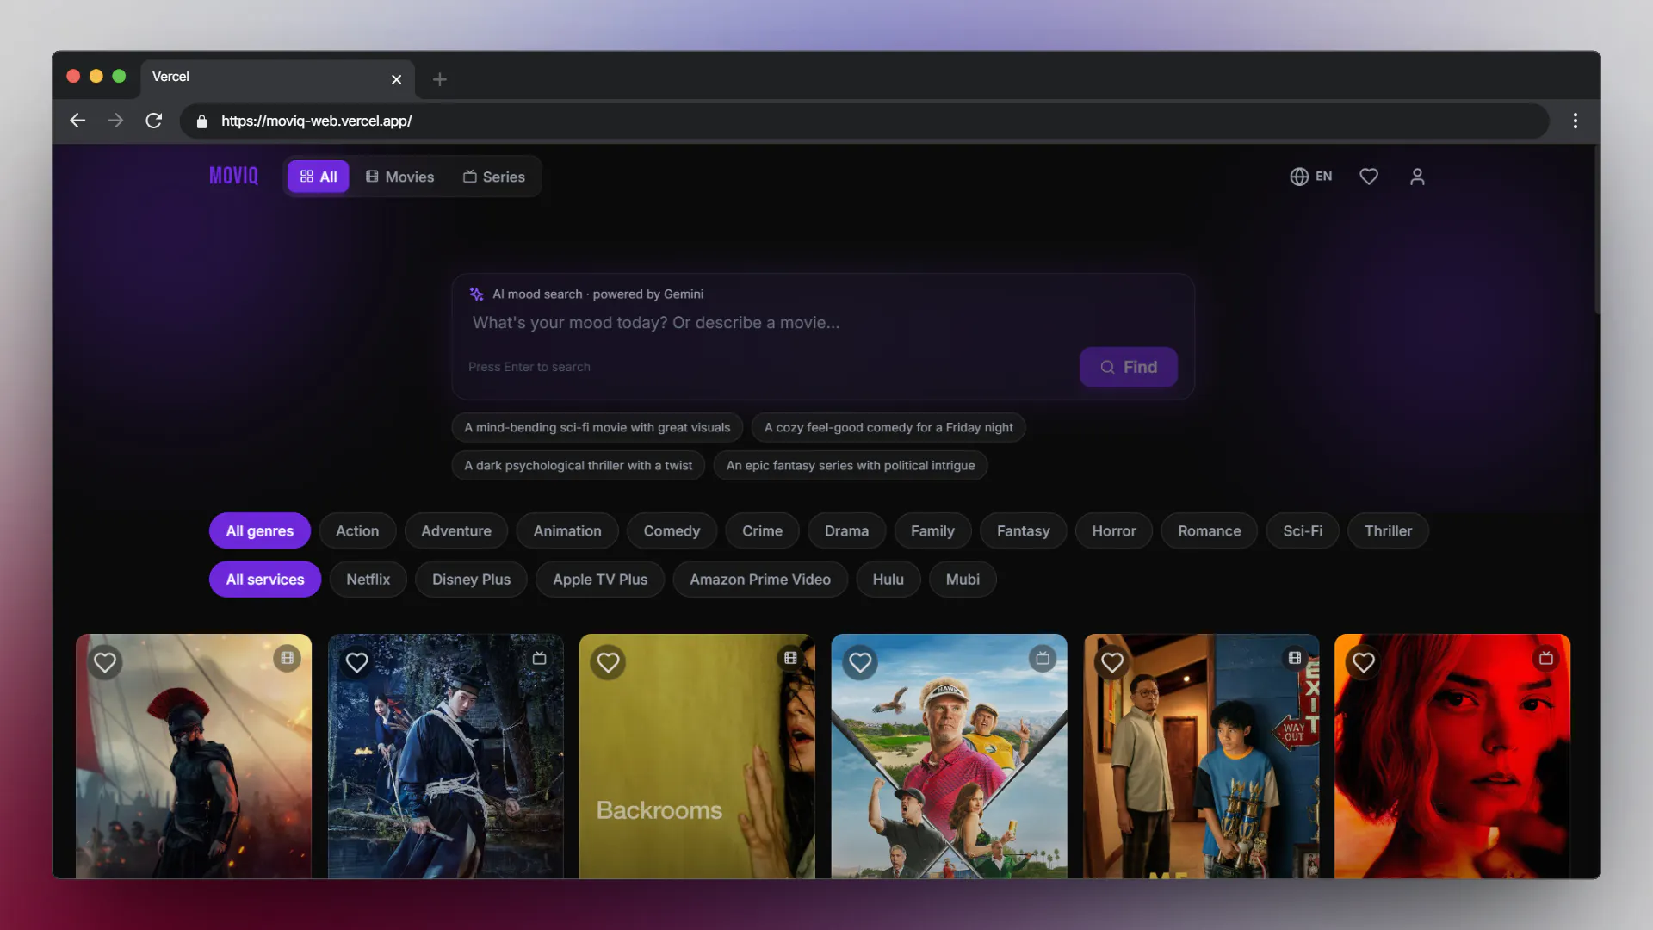The width and height of the screenshot is (1653, 930).
Task: Click the MOVIQ logo
Action: [233, 176]
